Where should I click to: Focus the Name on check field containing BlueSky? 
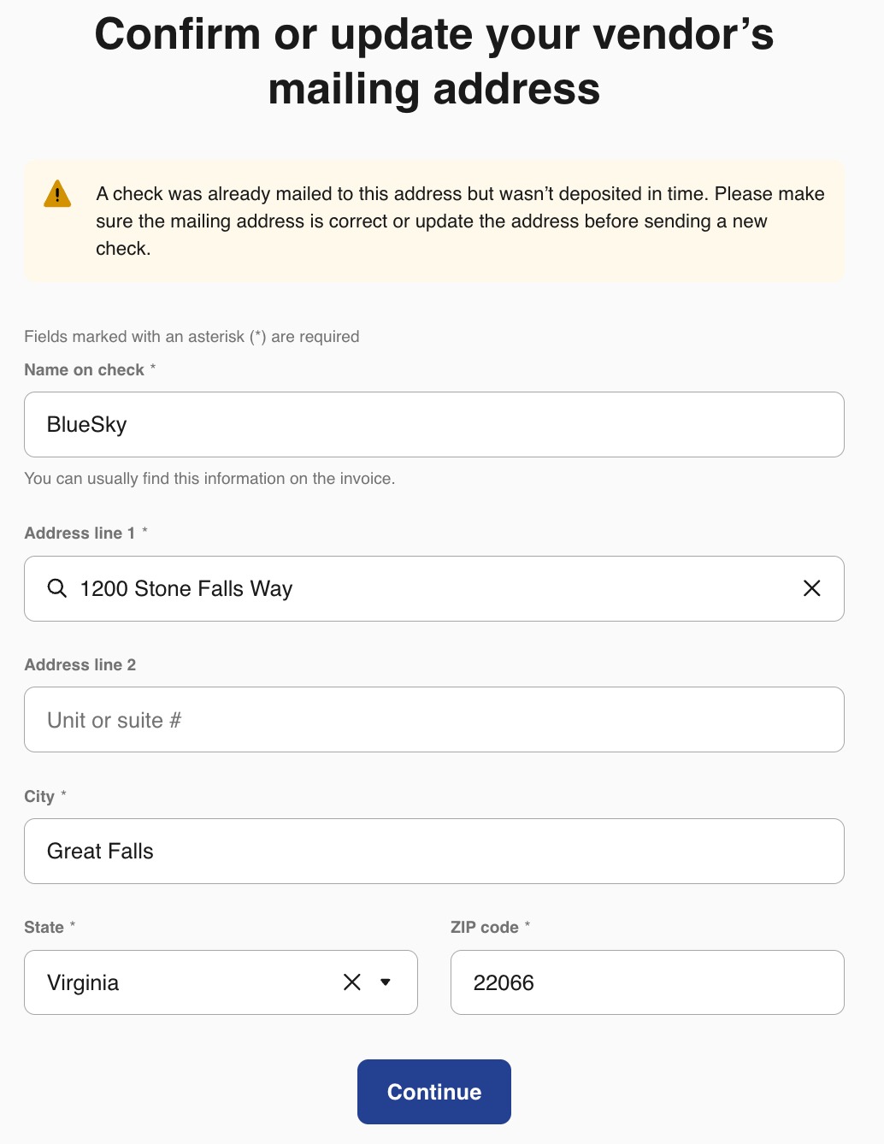coord(434,425)
